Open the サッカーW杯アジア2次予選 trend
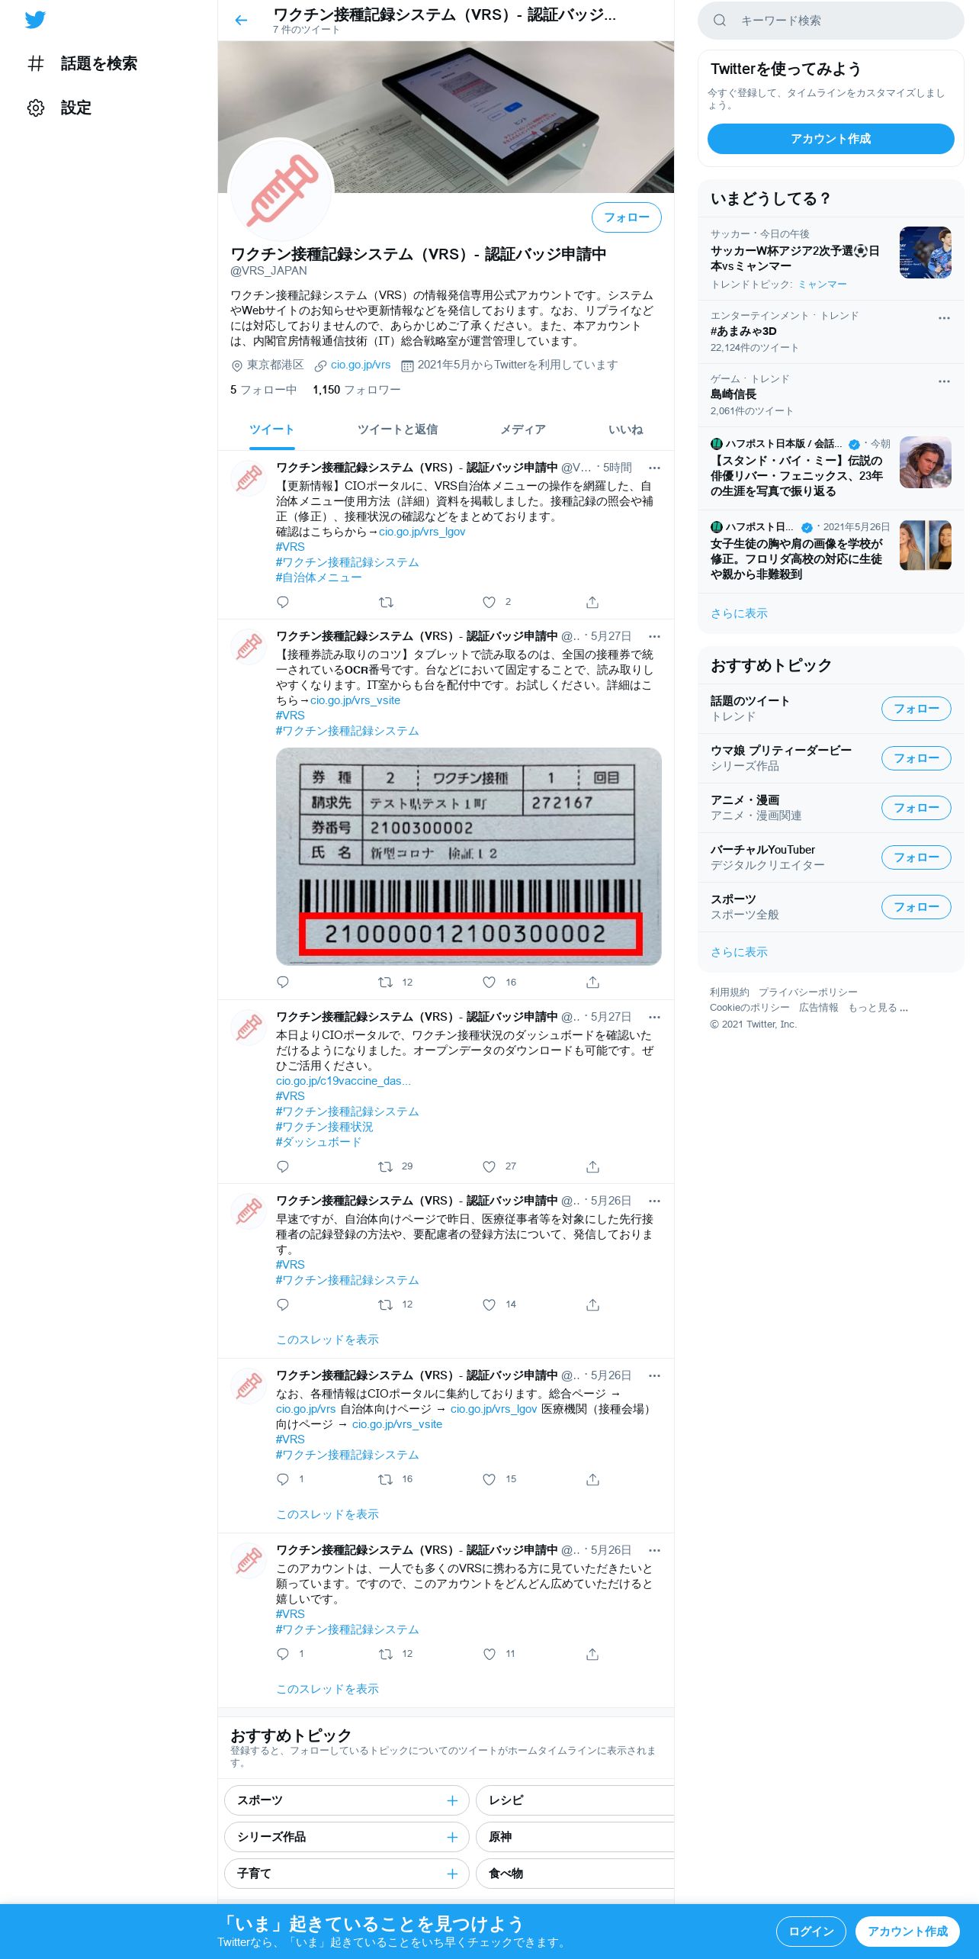Image resolution: width=979 pixels, height=1959 pixels. (x=830, y=259)
